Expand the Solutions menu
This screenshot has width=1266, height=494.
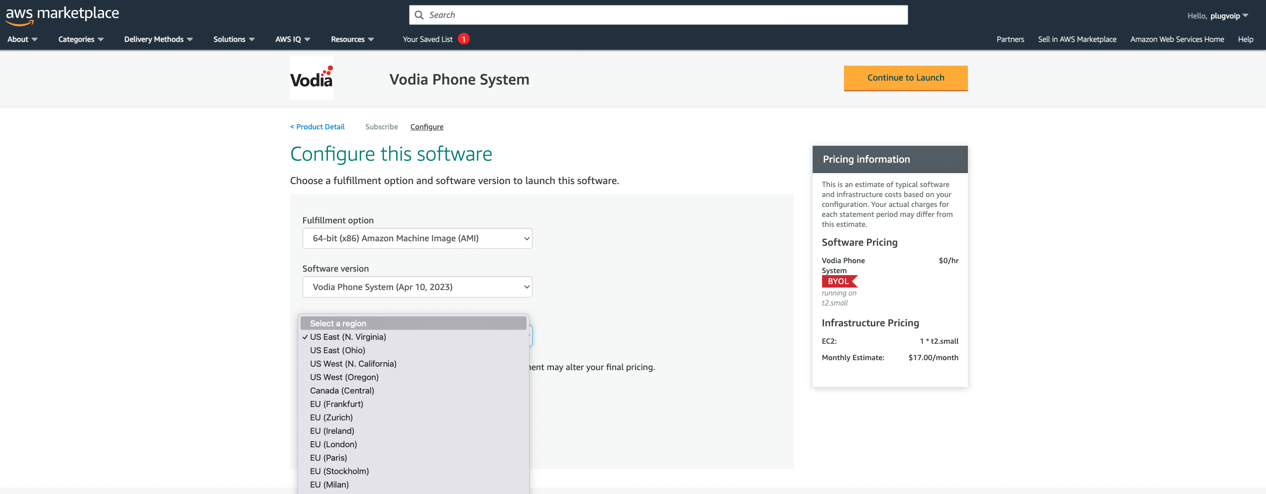tap(234, 39)
